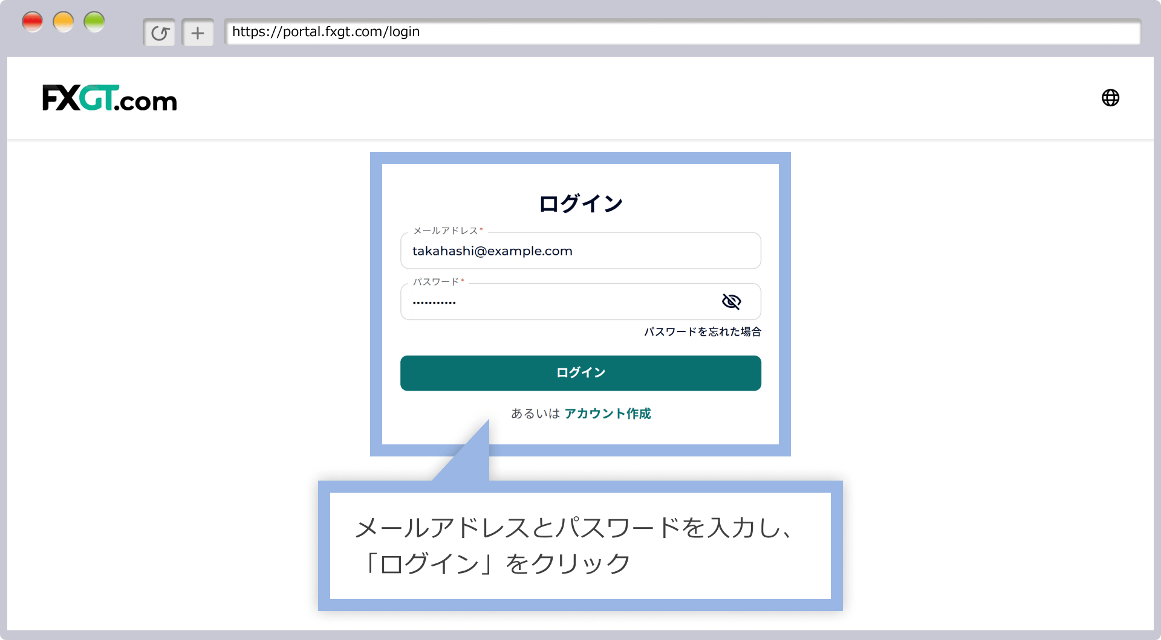Image resolution: width=1161 pixels, height=640 pixels.
Task: Click the blue instruction callout box
Action: (x=580, y=545)
